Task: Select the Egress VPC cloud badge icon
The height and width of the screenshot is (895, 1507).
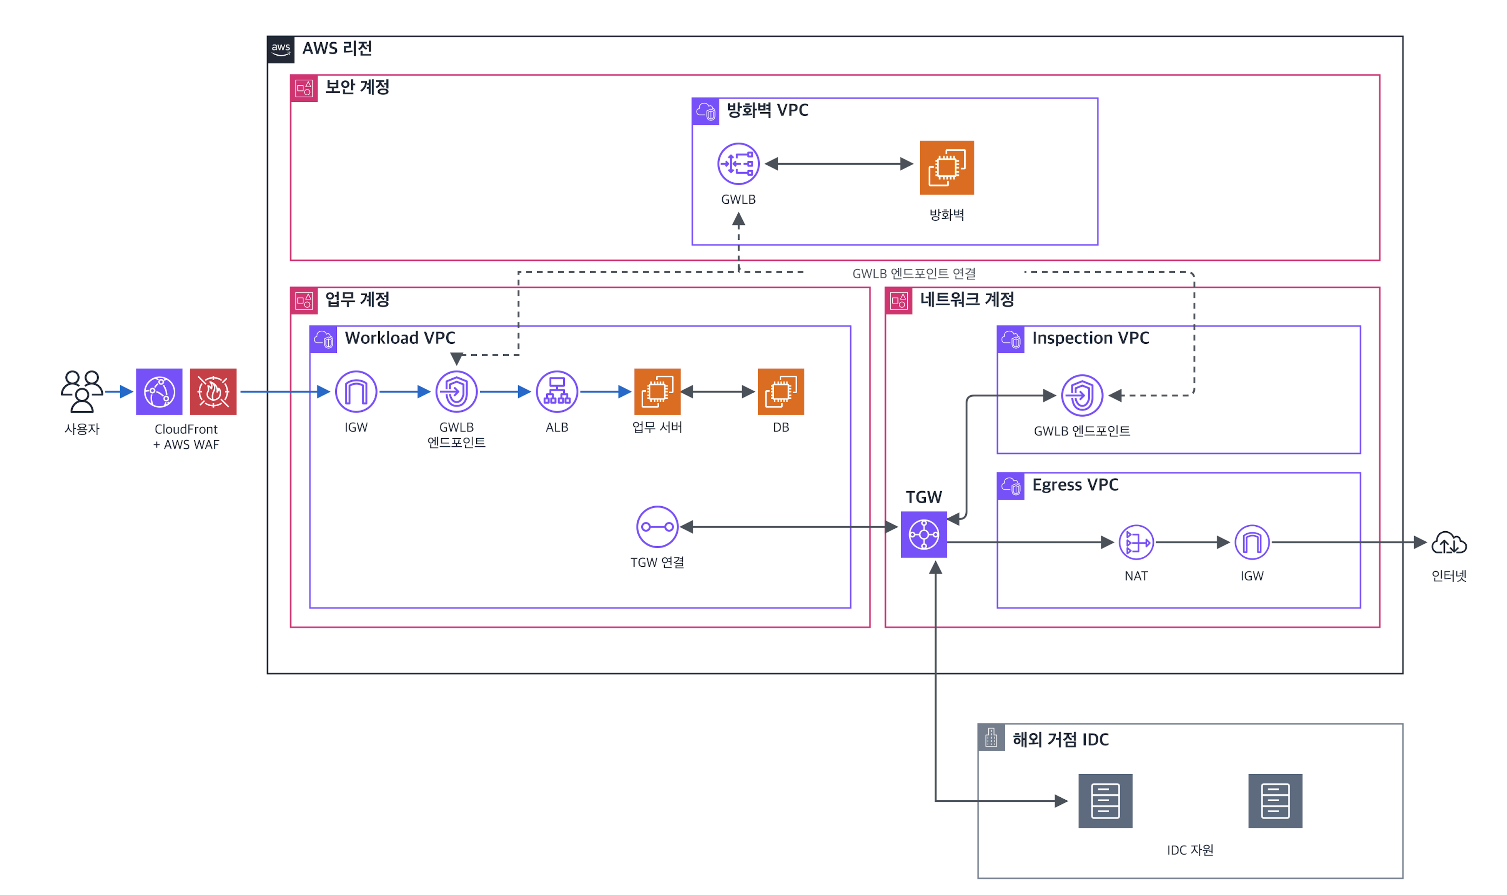Action: click(x=1011, y=486)
